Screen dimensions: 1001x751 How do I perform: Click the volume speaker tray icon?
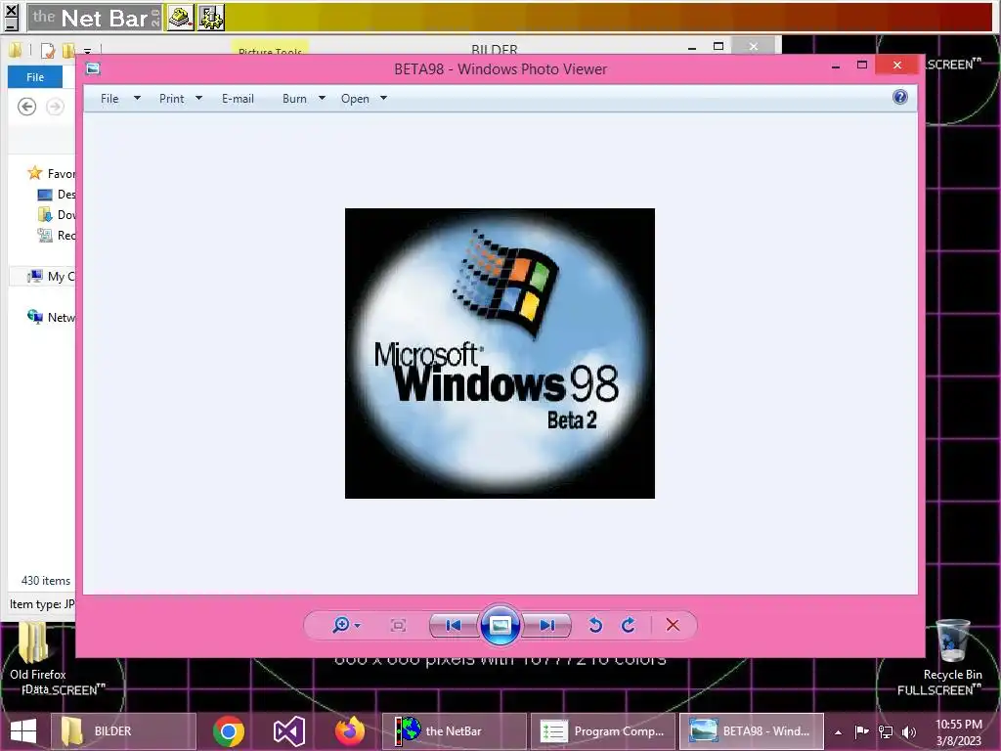[x=909, y=731]
